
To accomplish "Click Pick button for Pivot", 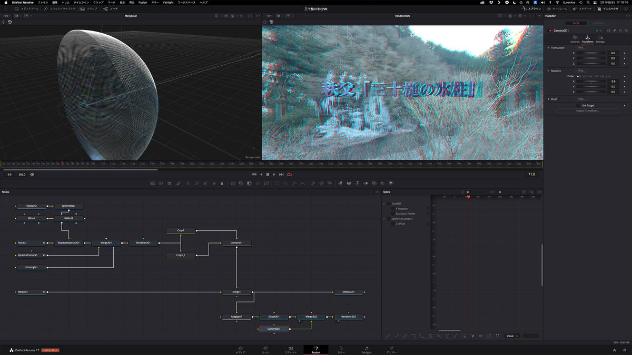I will click(581, 99).
